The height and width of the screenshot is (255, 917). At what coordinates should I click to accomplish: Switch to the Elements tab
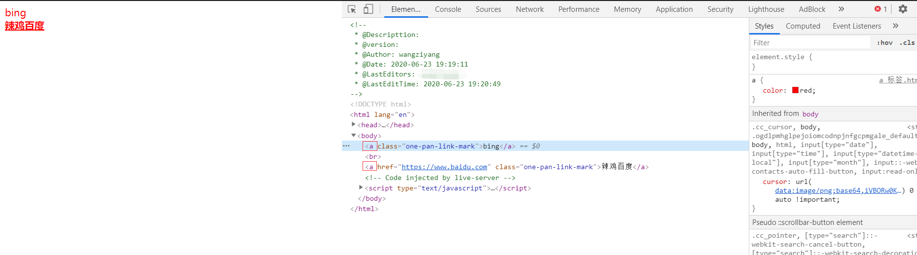pyautogui.click(x=406, y=9)
